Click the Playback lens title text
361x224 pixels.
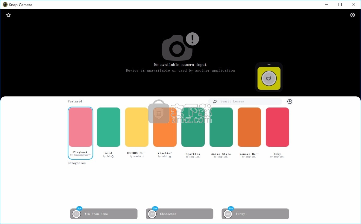[x=81, y=152]
